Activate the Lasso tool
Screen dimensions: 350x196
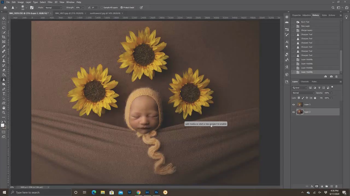point(4,27)
